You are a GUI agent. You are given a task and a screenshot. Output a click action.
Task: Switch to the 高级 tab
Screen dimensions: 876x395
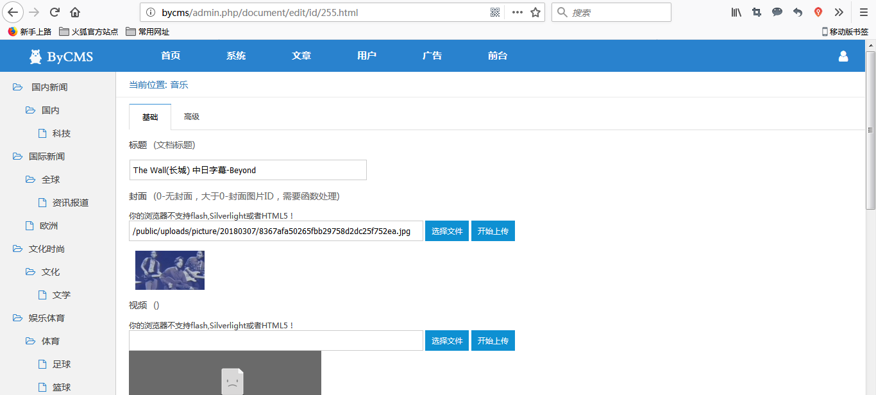click(x=192, y=117)
